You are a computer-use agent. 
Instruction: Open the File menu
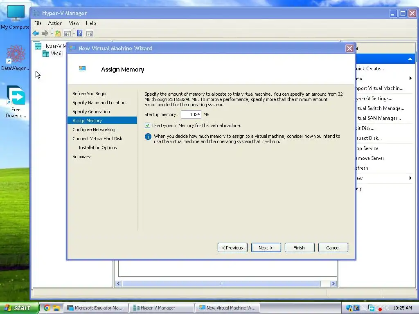(38, 23)
